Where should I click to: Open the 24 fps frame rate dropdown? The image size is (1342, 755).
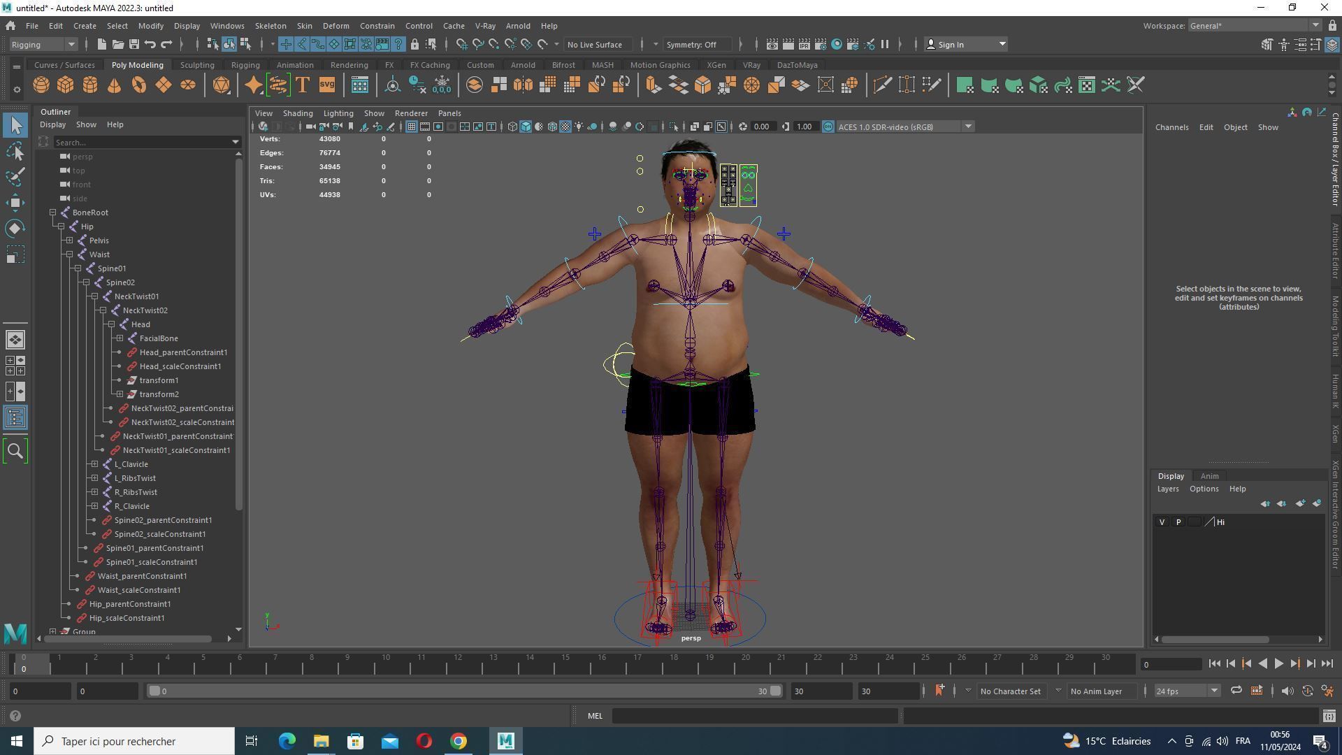point(1187,691)
